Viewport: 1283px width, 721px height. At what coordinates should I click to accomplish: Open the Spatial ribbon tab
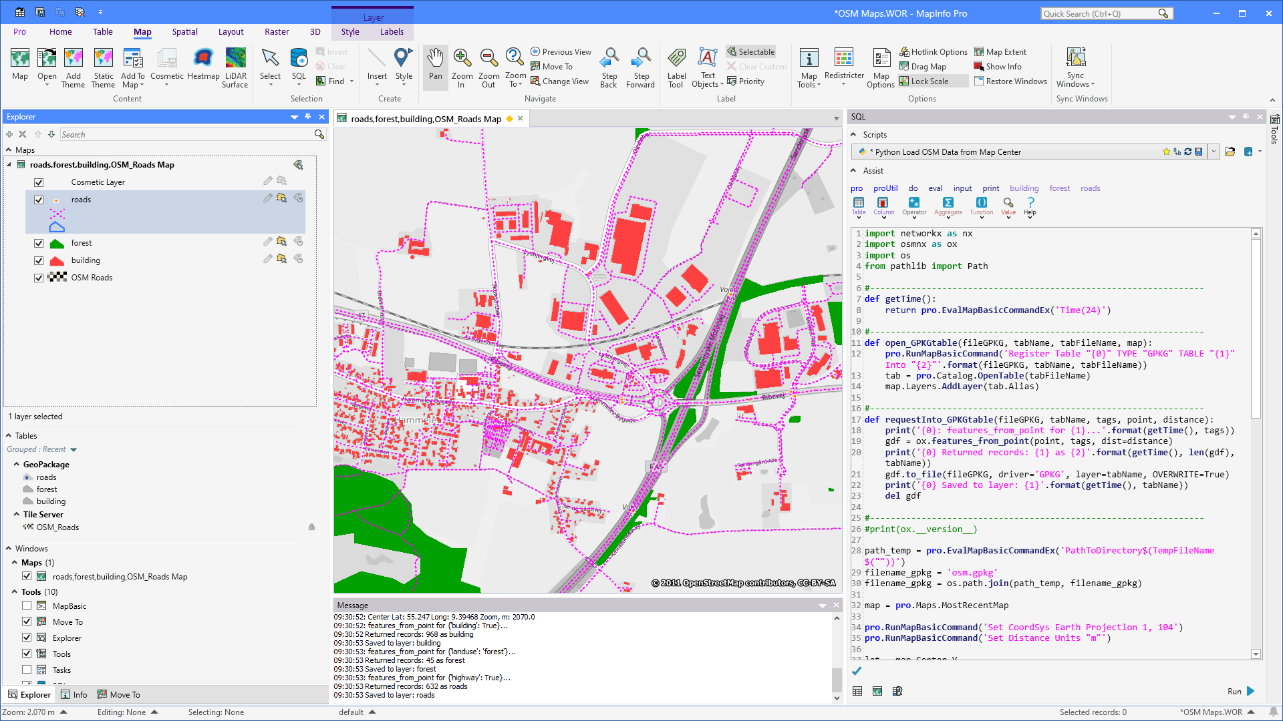pyautogui.click(x=184, y=31)
